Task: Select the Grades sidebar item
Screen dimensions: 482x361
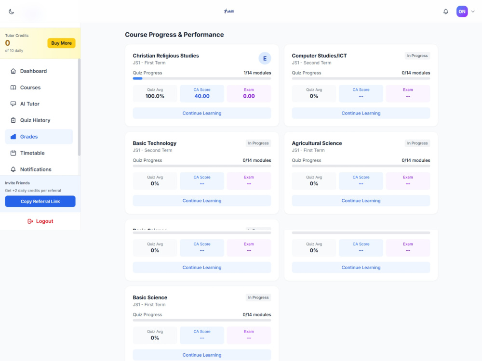Action: coord(39,137)
